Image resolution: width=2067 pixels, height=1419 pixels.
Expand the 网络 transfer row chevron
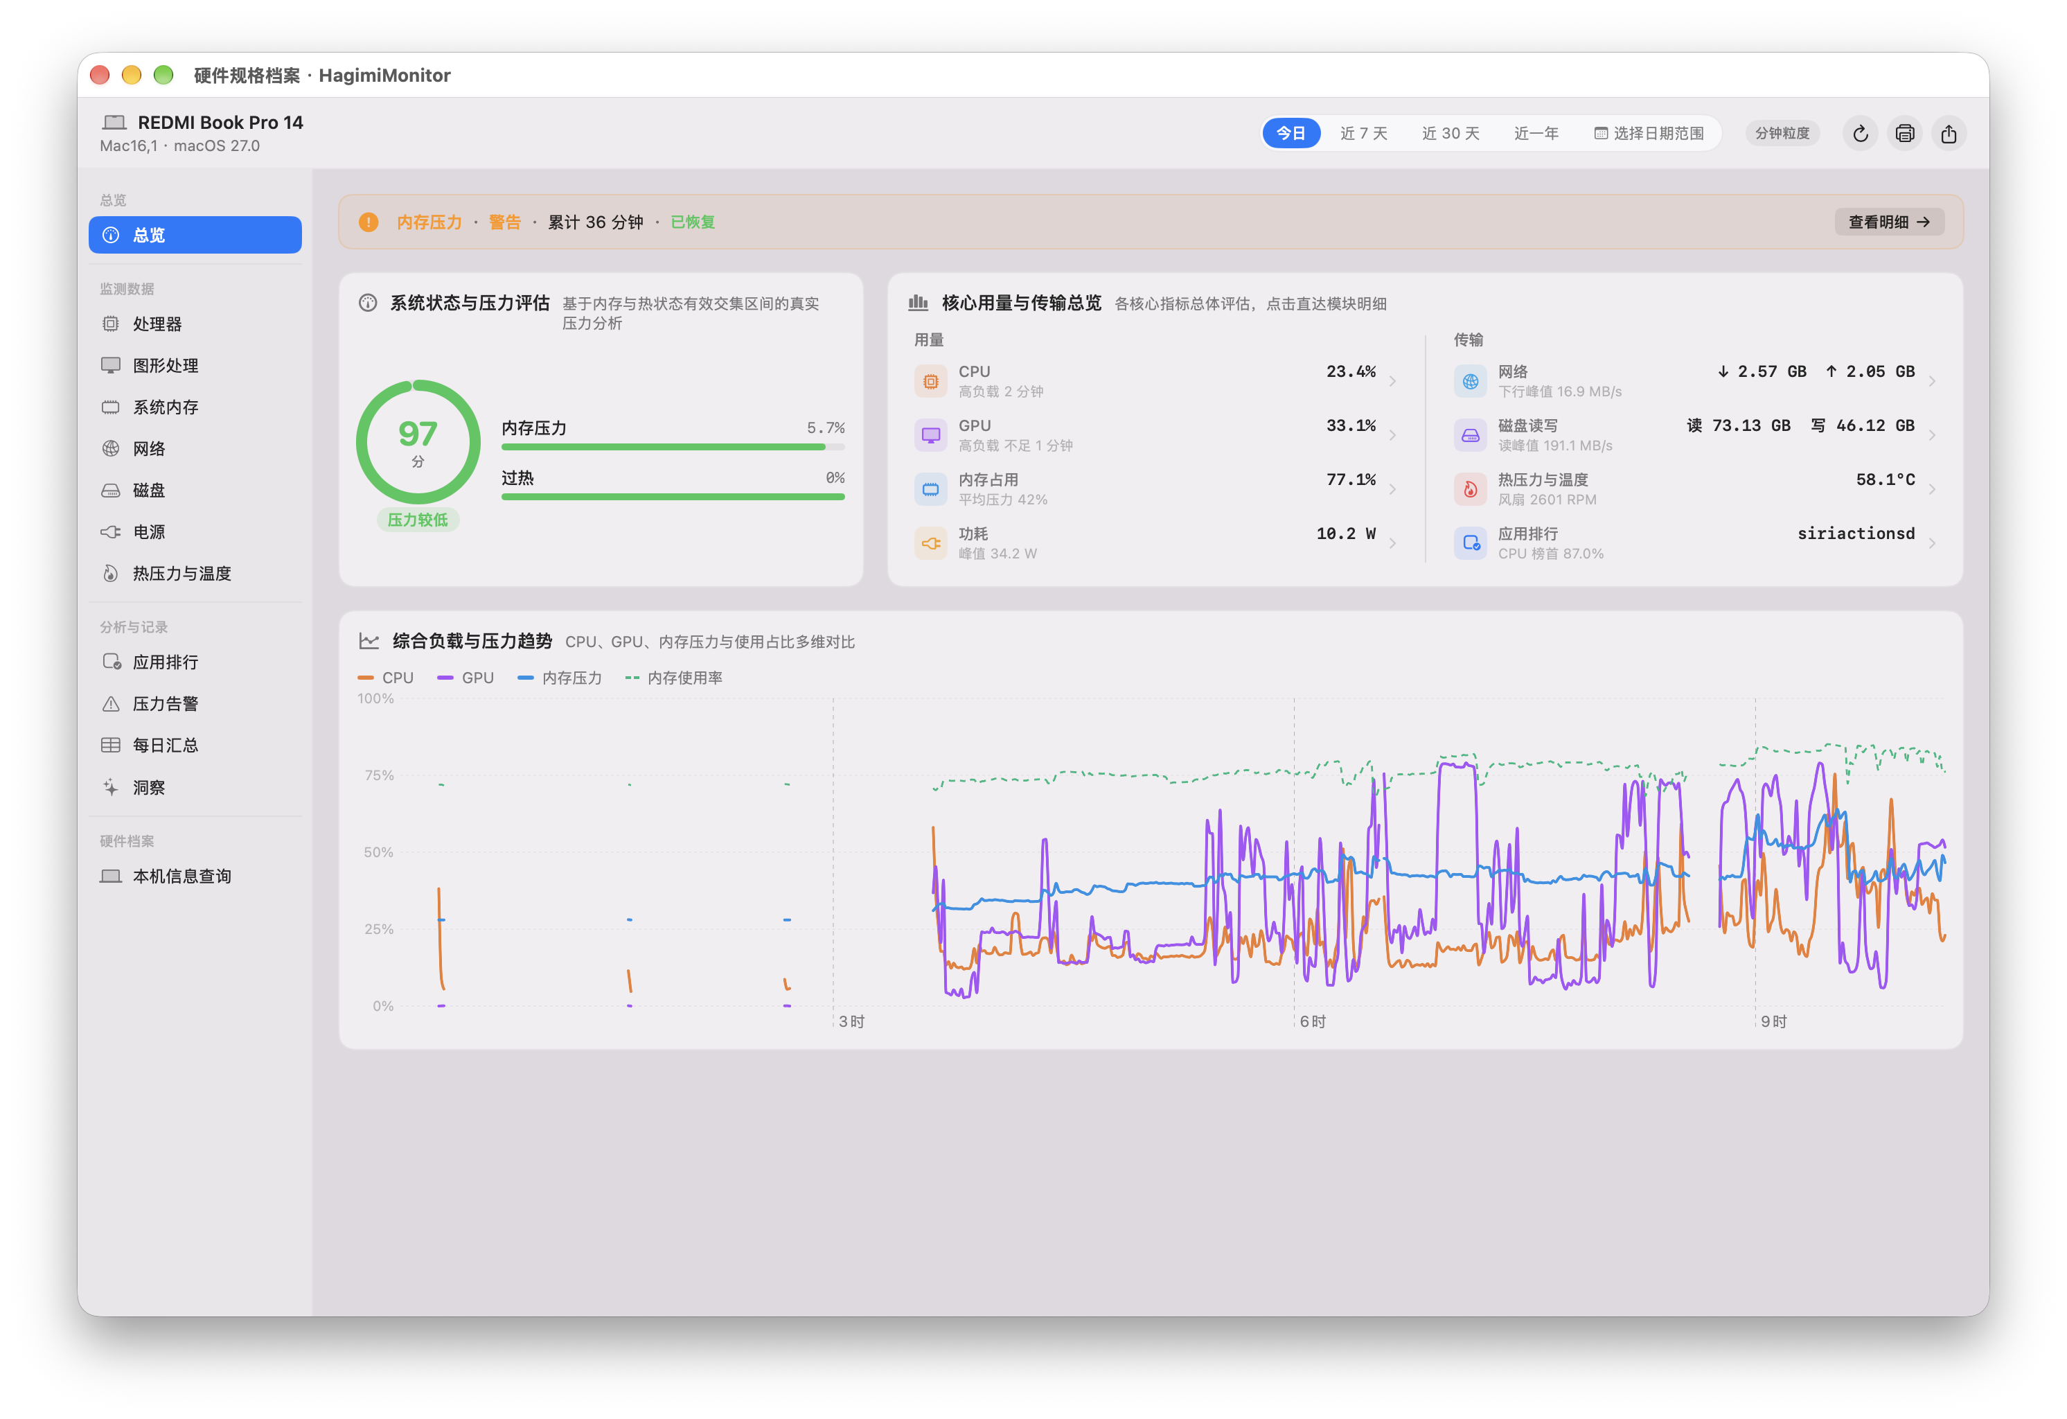pos(1932,382)
